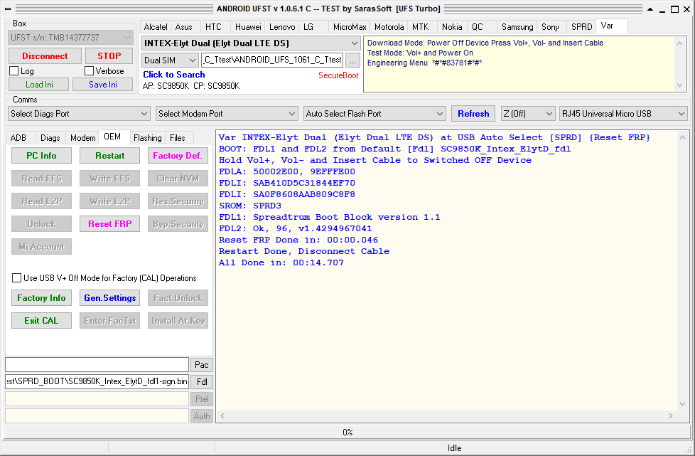Switch to the HTC brand tab
The width and height of the screenshot is (695, 456).
(x=213, y=27)
